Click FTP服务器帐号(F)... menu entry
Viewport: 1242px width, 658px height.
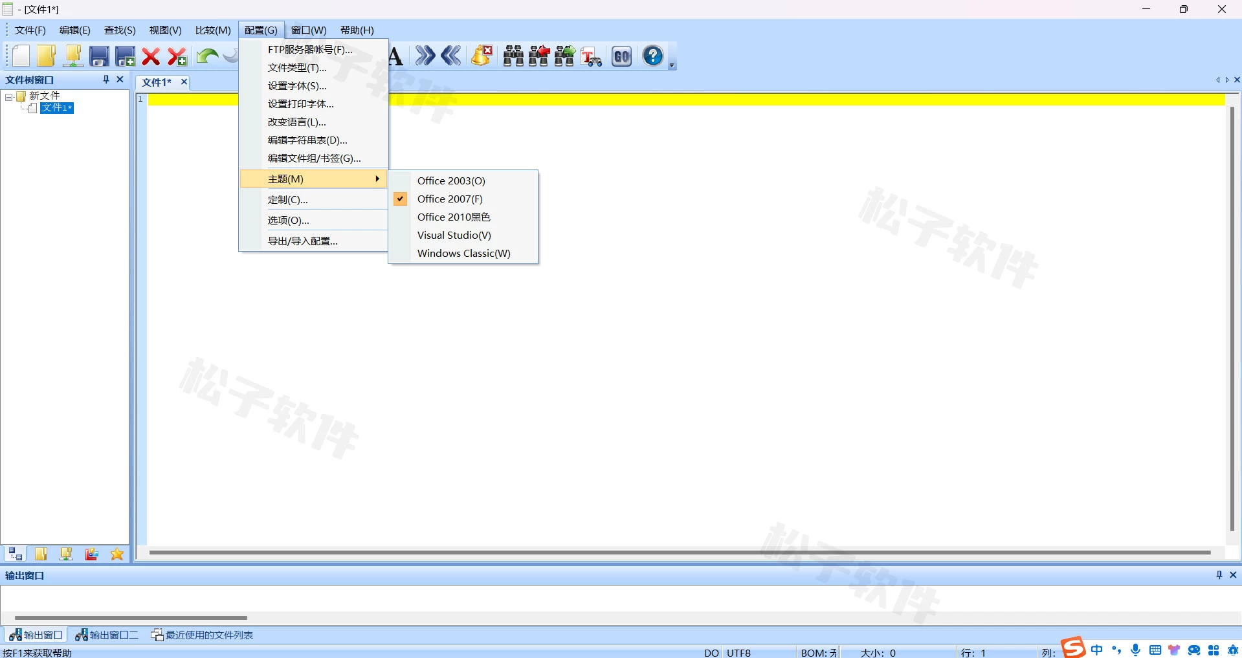coord(314,49)
